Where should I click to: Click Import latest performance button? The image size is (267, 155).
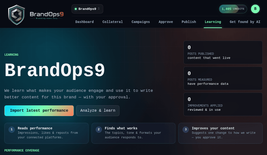click(x=39, y=111)
